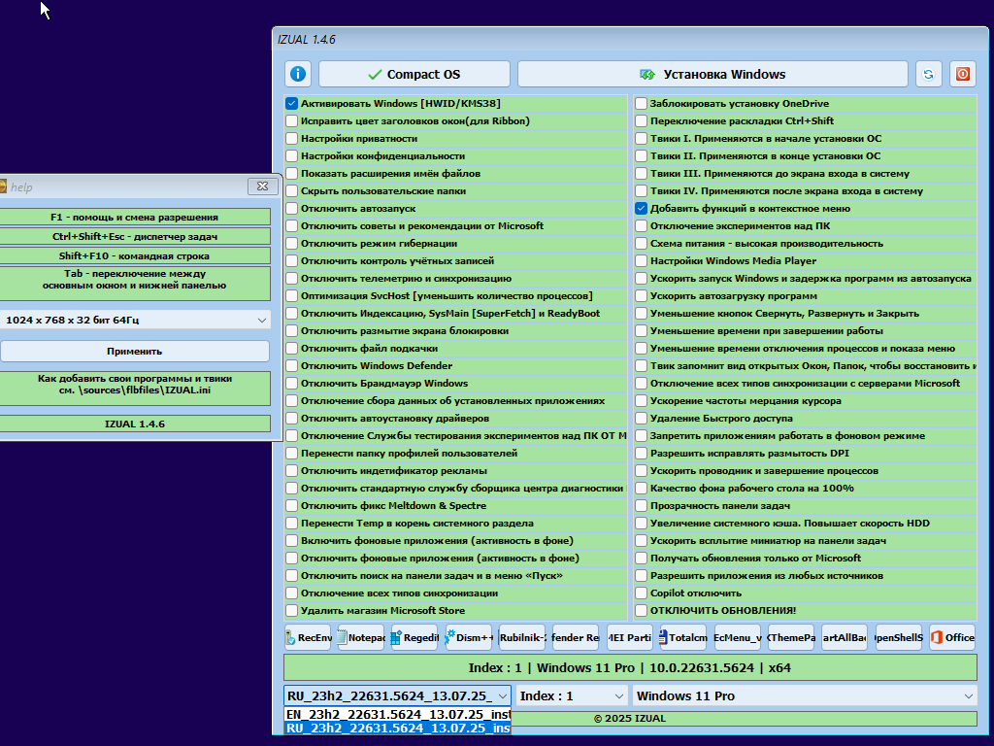Screen dimensions: 994x746
Task: Uncheck Добавить функций в контекстное меню
Action: coord(641,208)
